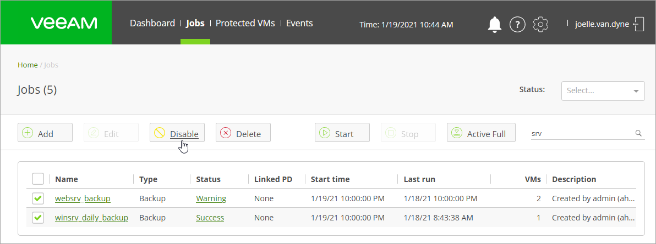Screen dimensions: 656x244
Task: Uncheck the winsrv_daily_backup row checkbox
Action: pyautogui.click(x=38, y=218)
